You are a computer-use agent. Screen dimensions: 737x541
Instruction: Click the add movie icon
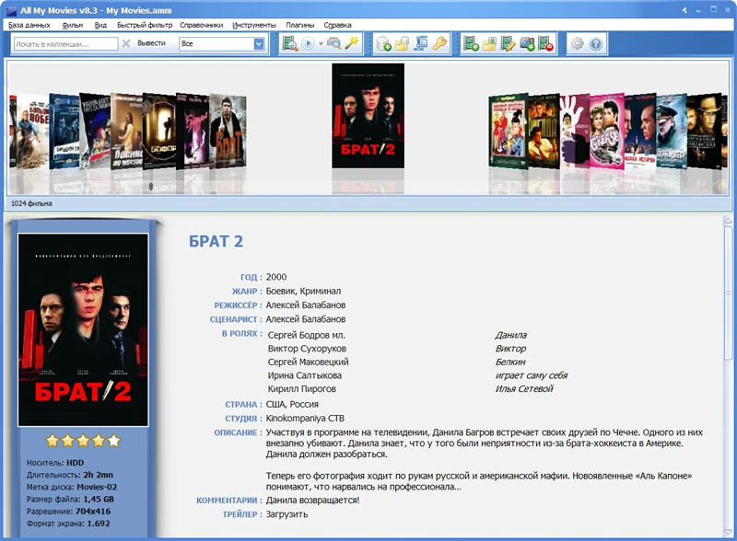471,43
